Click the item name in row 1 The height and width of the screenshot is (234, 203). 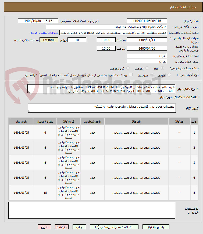click(136, 133)
